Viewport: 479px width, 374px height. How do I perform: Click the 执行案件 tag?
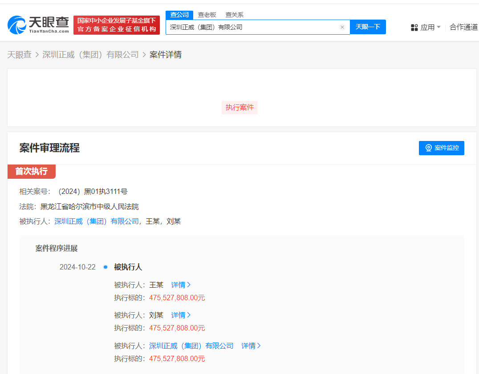tap(240, 107)
